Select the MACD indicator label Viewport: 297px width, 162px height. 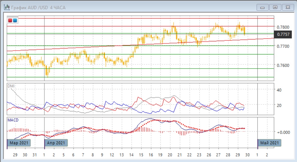13,120
